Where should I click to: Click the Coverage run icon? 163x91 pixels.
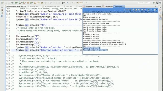pyautogui.click(x=20, y=3)
